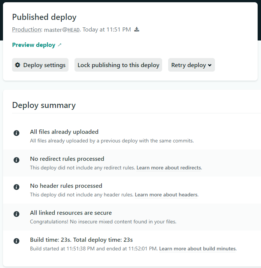The height and width of the screenshot is (268, 261).
Task: Click the gear icon in Deploy settings
Action: coord(18,65)
